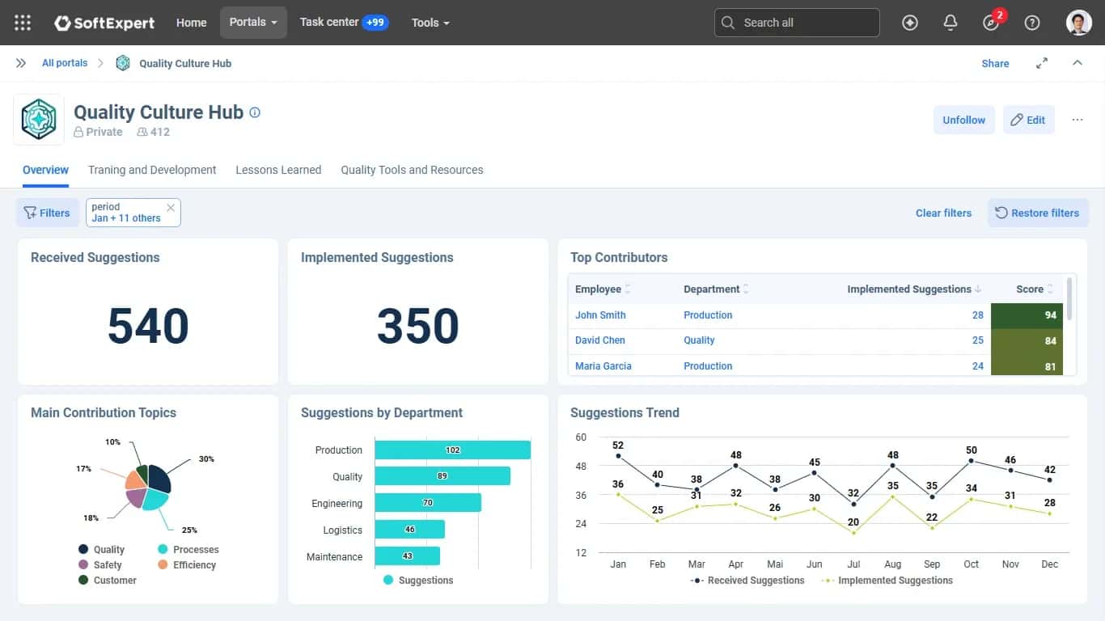Click the info icon beside Quality Culture Hub
The height and width of the screenshot is (621, 1105).
point(255,112)
